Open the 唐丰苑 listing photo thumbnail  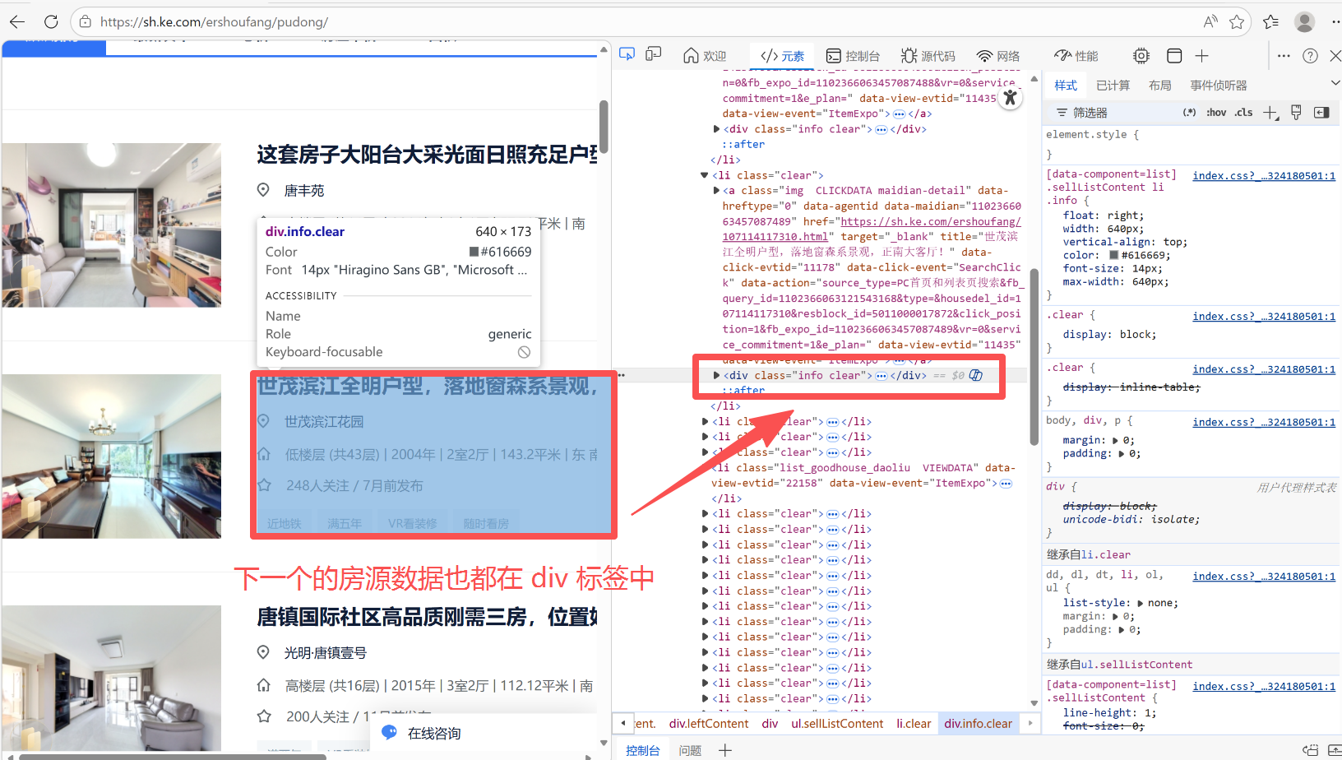(x=111, y=225)
